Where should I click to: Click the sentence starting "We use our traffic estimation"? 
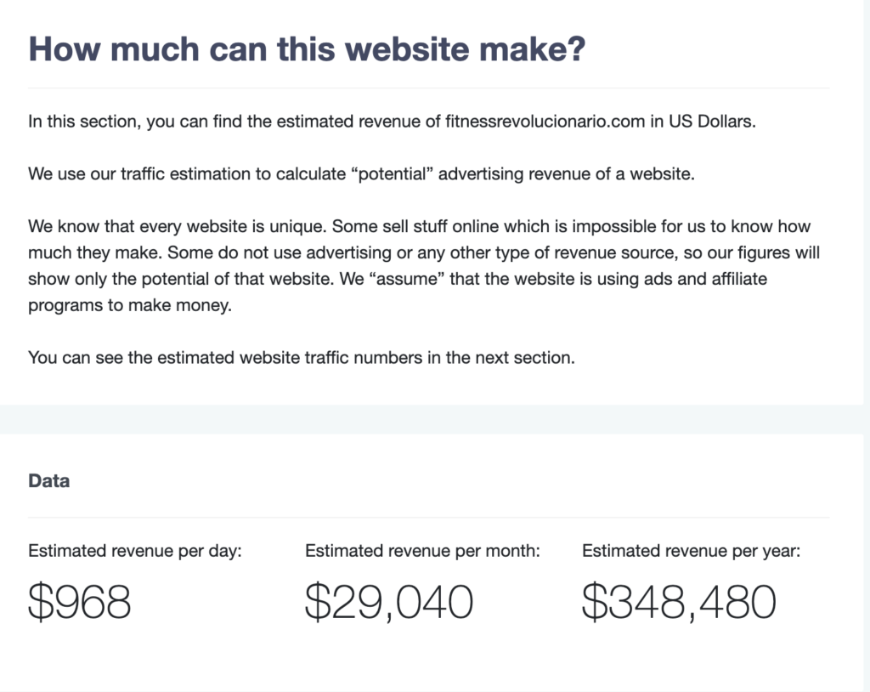point(361,173)
